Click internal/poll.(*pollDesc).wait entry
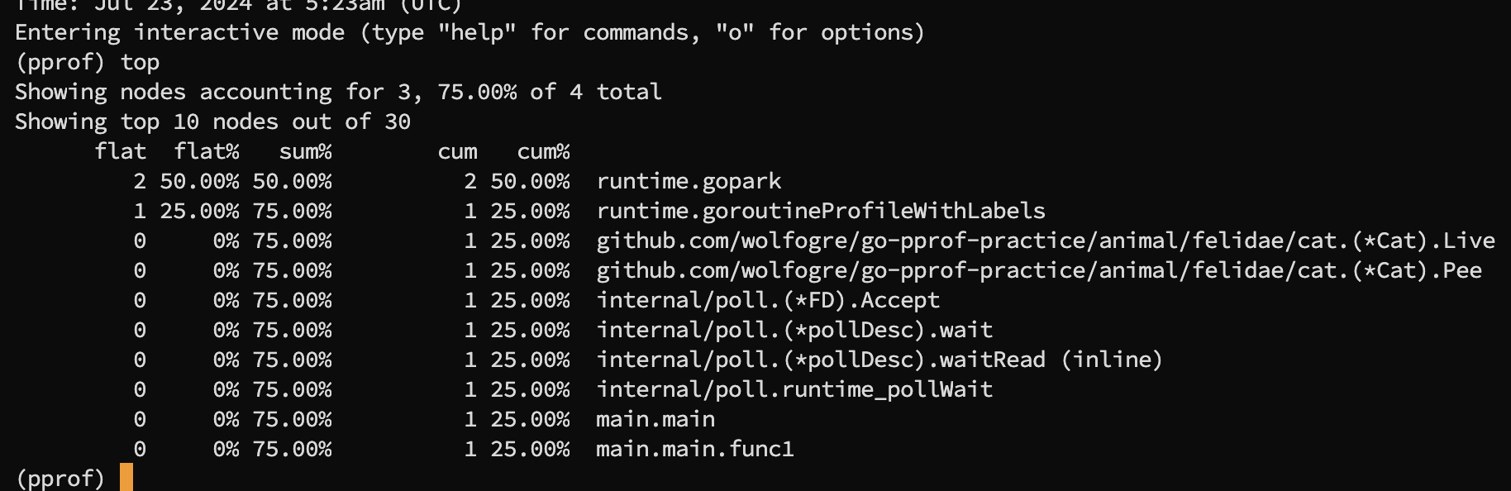The height and width of the screenshot is (491, 1511). click(794, 330)
